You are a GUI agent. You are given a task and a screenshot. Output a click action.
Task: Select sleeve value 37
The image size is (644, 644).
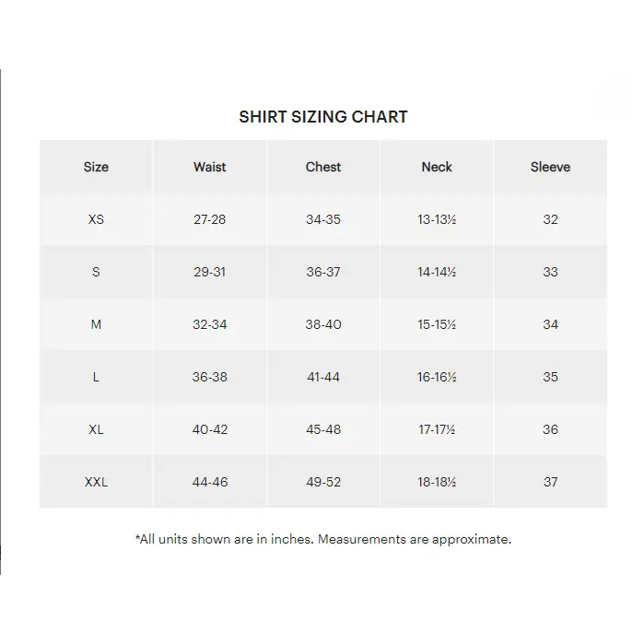550,482
